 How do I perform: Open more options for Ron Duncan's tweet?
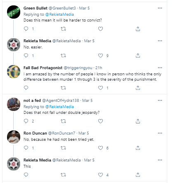coord(160,133)
